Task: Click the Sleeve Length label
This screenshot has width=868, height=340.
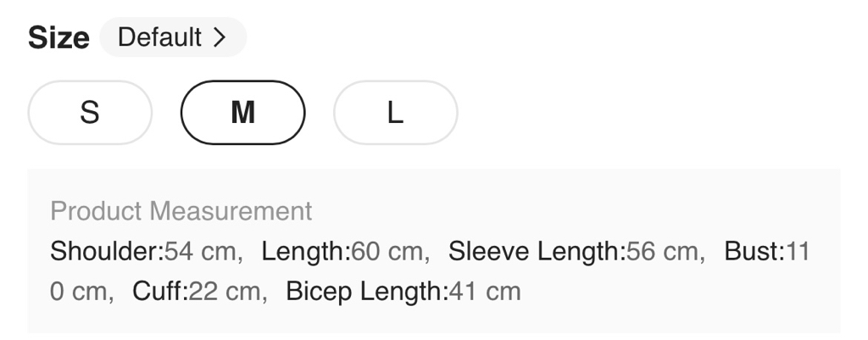Action: (x=536, y=251)
